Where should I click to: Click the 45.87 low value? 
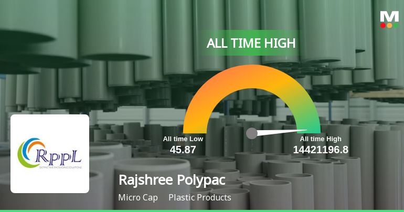[x=183, y=150]
